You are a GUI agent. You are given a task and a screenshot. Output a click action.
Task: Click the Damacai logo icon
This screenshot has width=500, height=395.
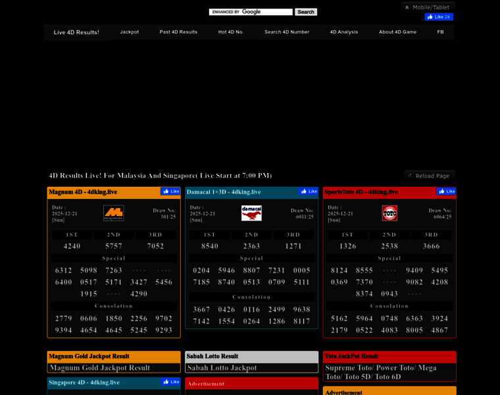pos(251,213)
